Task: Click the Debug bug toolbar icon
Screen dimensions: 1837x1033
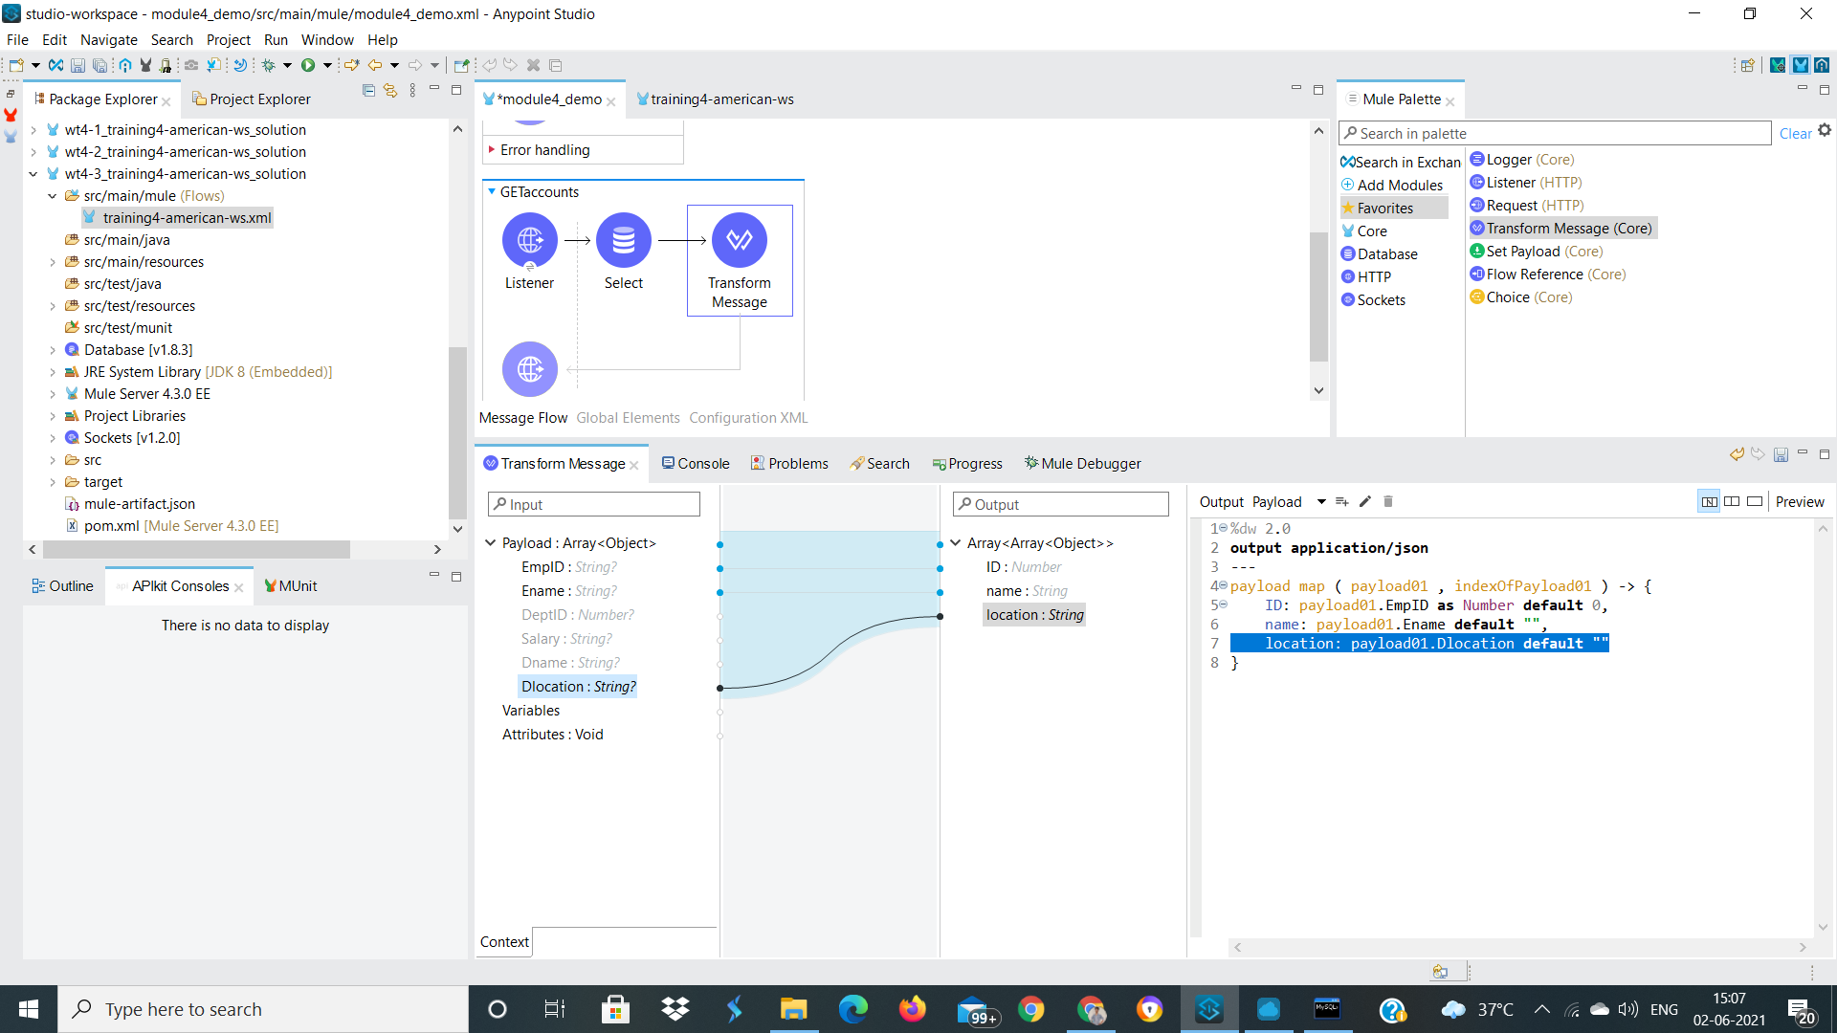Action: tap(269, 65)
